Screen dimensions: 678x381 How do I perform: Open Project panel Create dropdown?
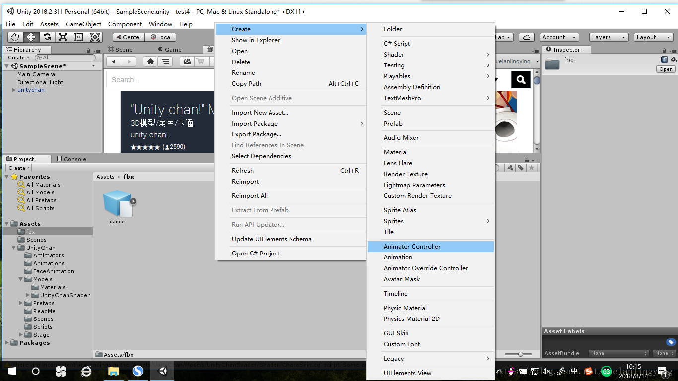[19, 168]
